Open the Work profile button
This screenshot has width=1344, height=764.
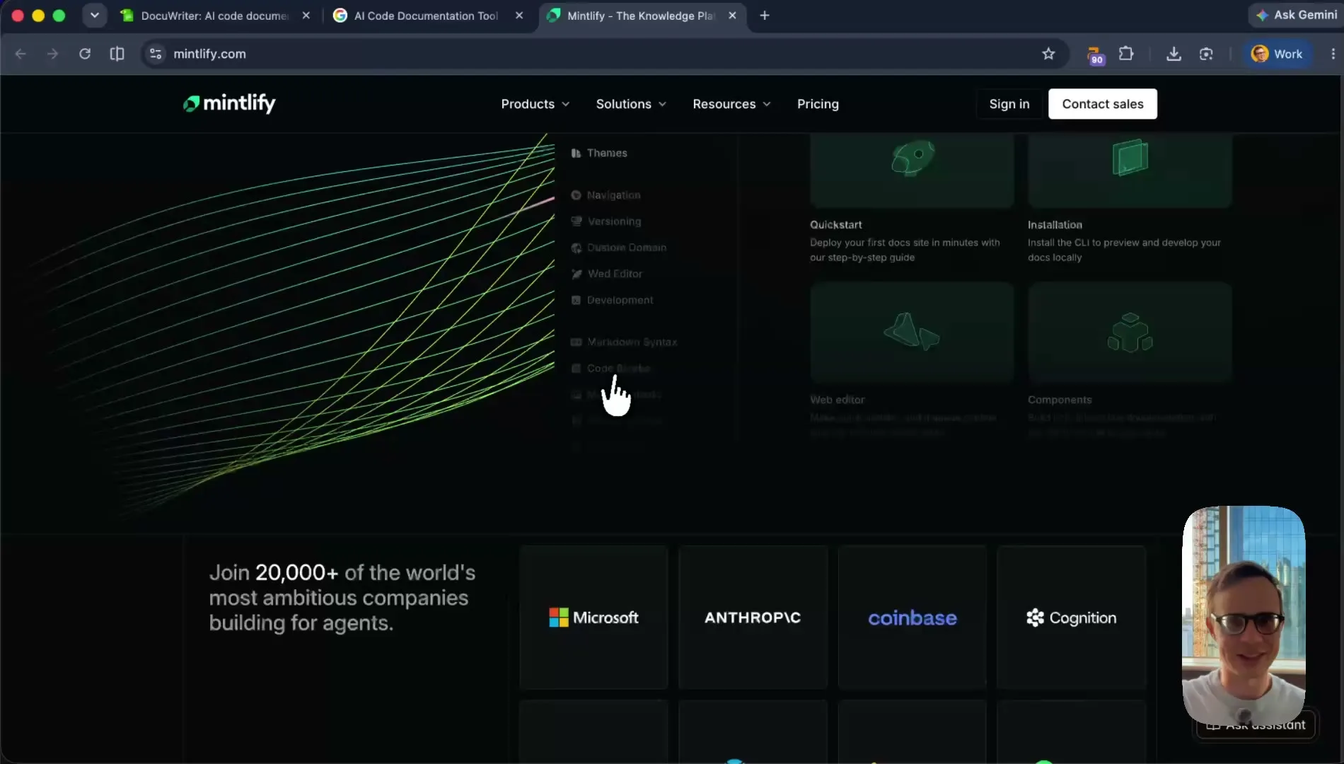[x=1277, y=54]
